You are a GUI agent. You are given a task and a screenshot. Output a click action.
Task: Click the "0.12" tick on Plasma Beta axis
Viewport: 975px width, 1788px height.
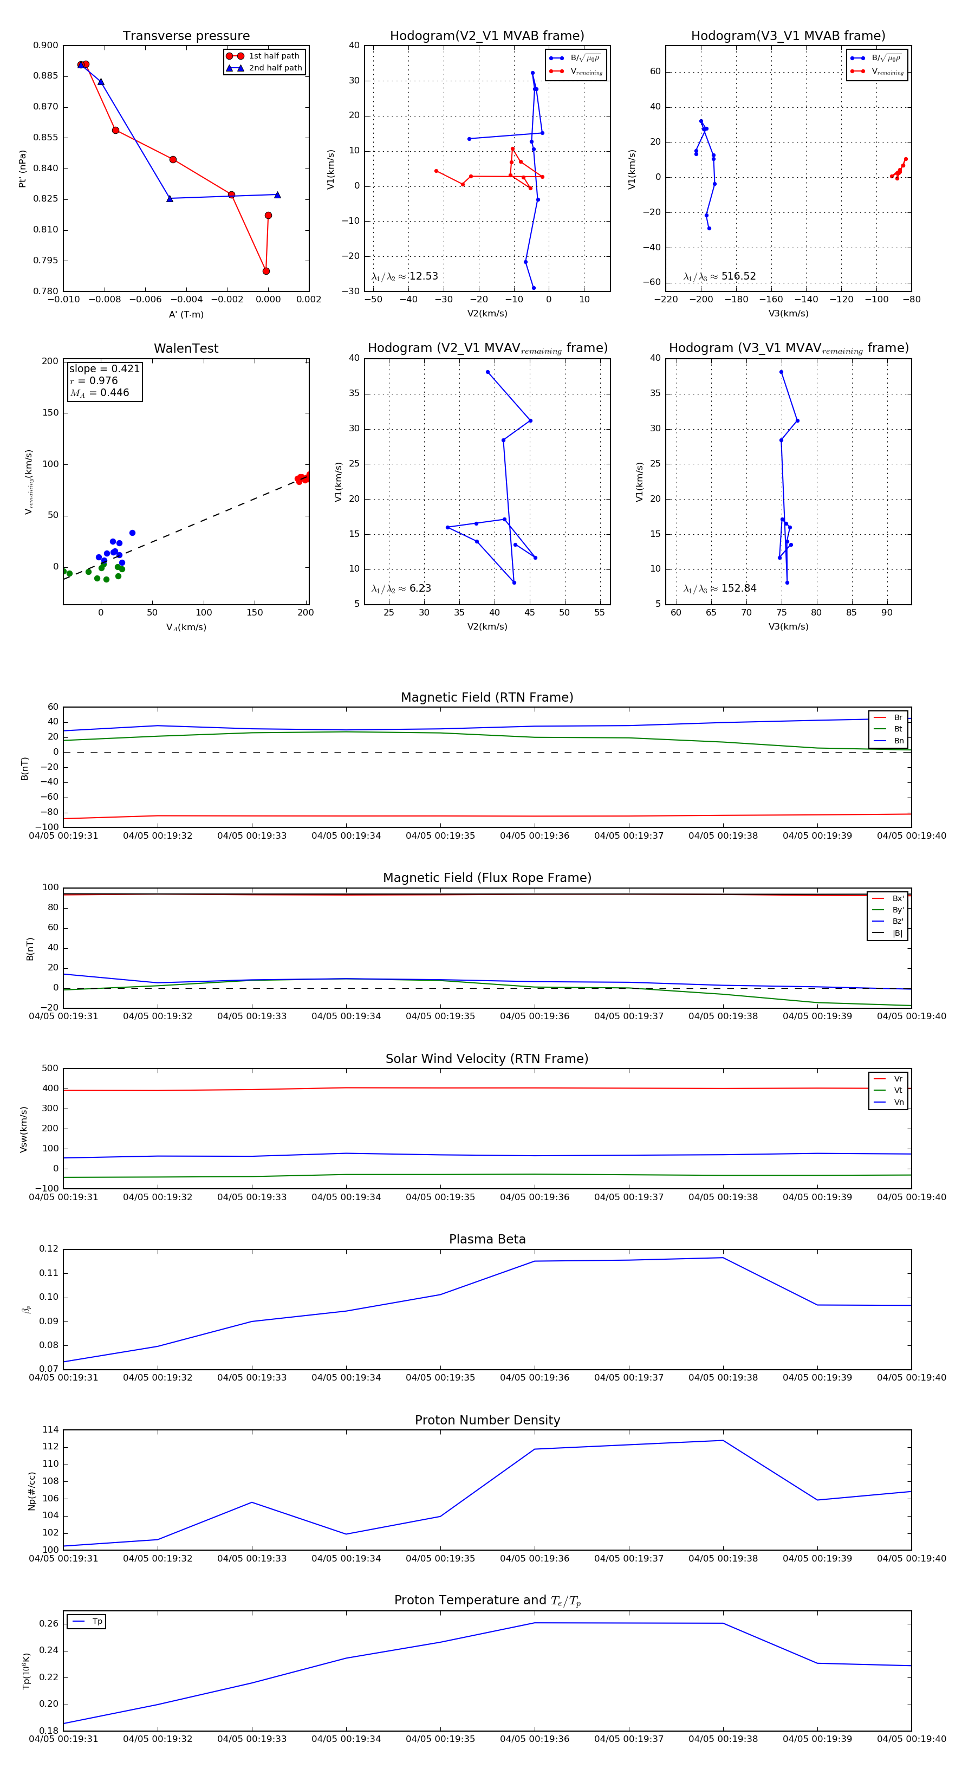[49, 1249]
